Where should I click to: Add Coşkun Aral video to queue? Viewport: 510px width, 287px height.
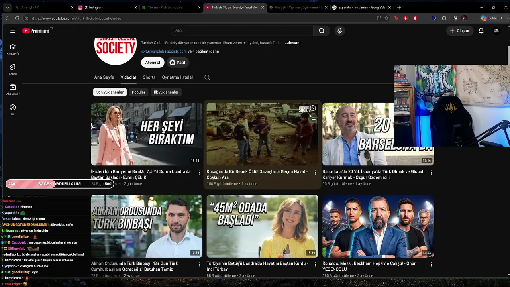tap(313, 118)
